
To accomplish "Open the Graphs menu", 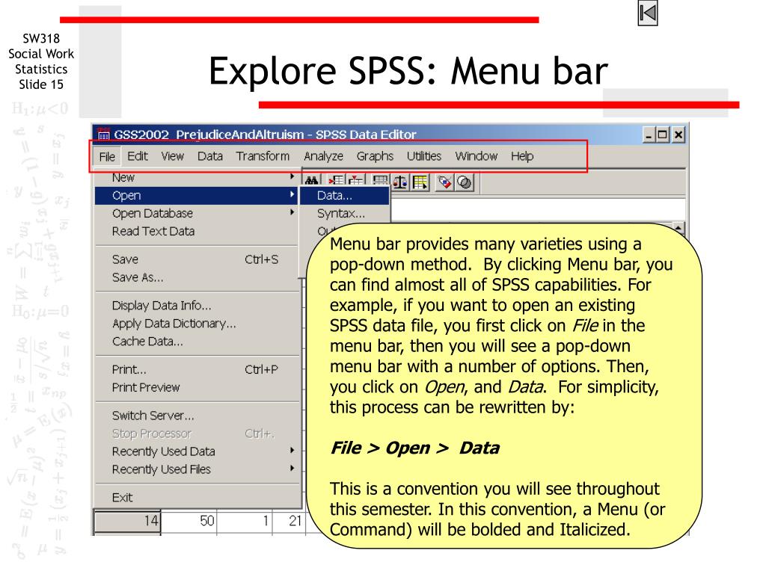I will tap(376, 156).
